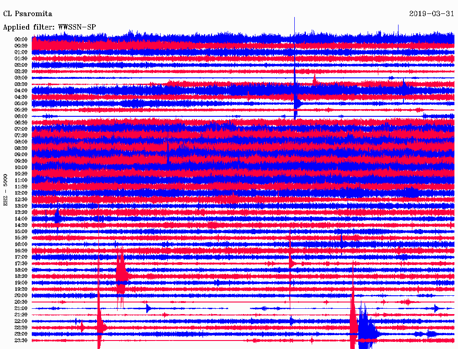This screenshot has height=349, width=458.
Task: Click the 14:00 time label
Action: point(21,219)
